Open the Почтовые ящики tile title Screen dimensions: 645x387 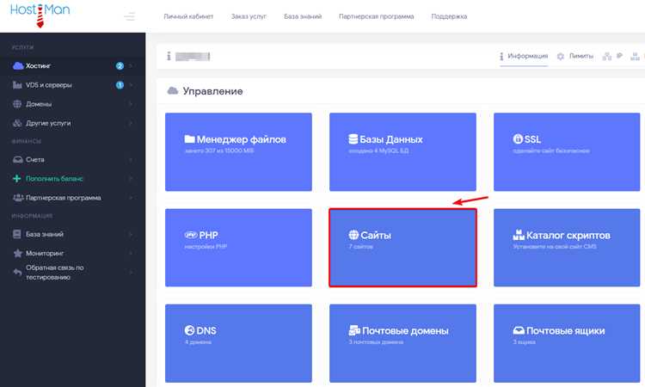[566, 330]
